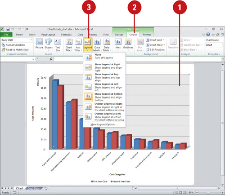The height and width of the screenshot is (195, 225).
Task: Click the insert function fx icon
Action: 51,59
